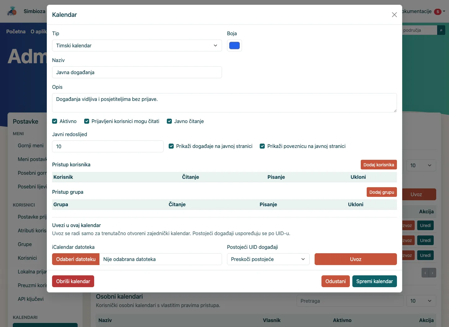Click the search magnifier icon button
This screenshot has width=449, height=327.
[x=441, y=30]
